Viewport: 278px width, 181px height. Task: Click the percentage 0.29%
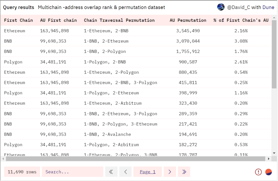tap(241, 114)
